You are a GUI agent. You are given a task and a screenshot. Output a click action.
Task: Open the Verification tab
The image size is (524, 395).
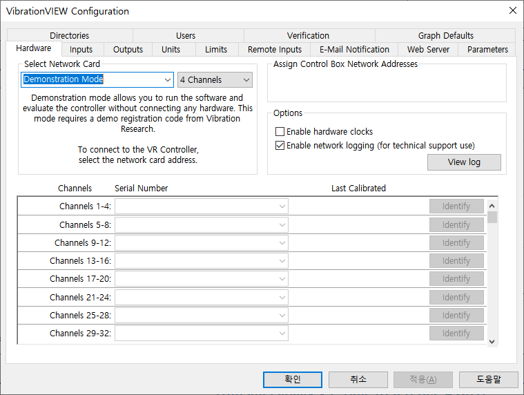tap(308, 35)
